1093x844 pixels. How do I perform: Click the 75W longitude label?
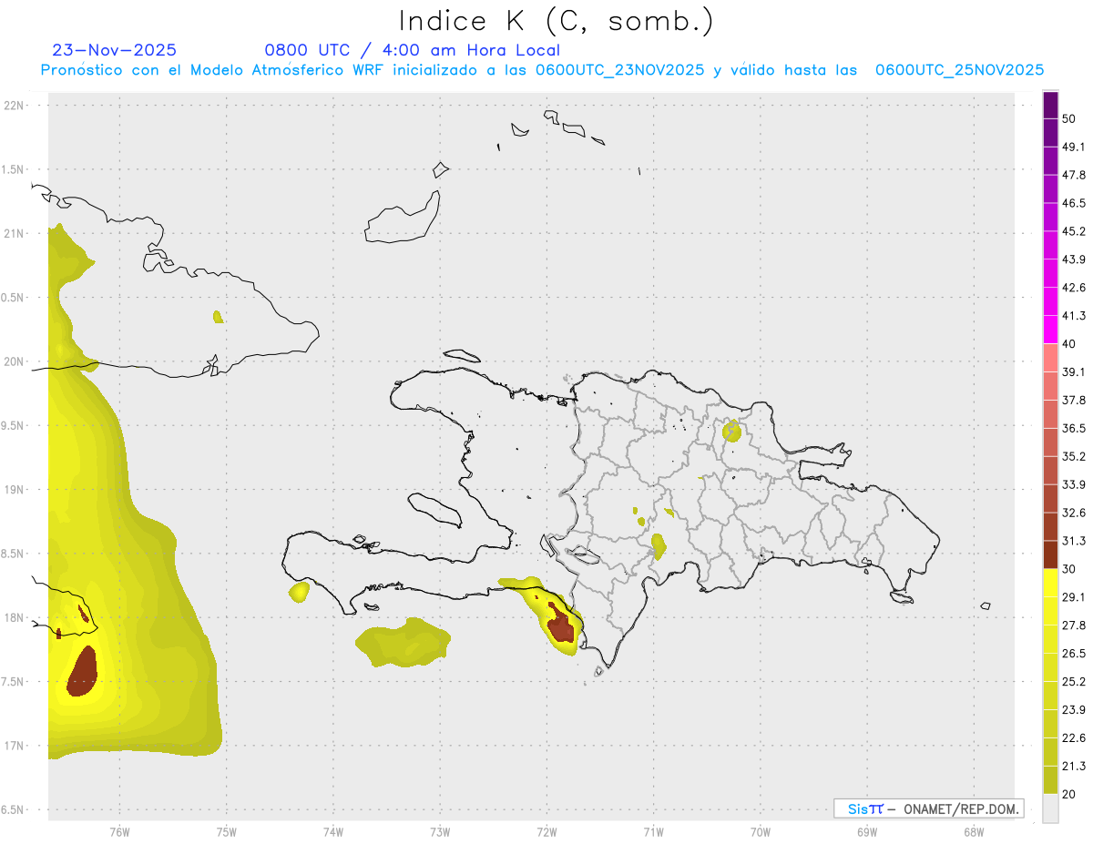pos(227,831)
